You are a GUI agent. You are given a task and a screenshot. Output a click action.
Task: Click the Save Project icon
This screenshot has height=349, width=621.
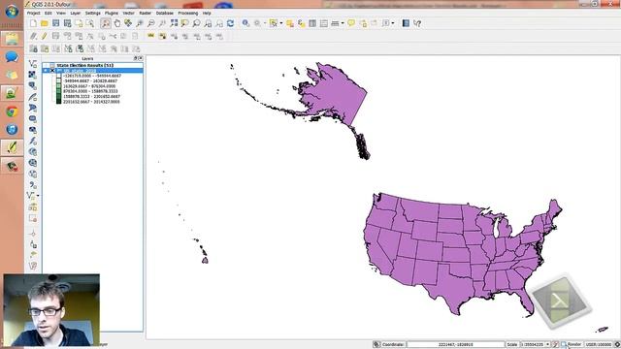coord(56,23)
